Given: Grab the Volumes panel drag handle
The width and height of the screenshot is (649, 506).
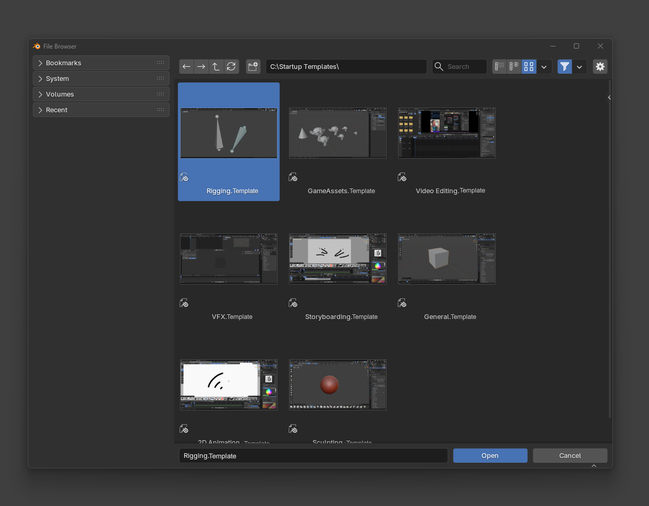Looking at the screenshot, I should point(160,94).
